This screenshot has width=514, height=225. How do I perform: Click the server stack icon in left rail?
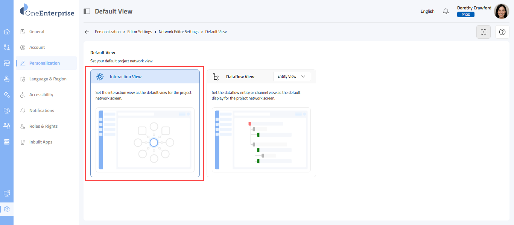point(6,142)
